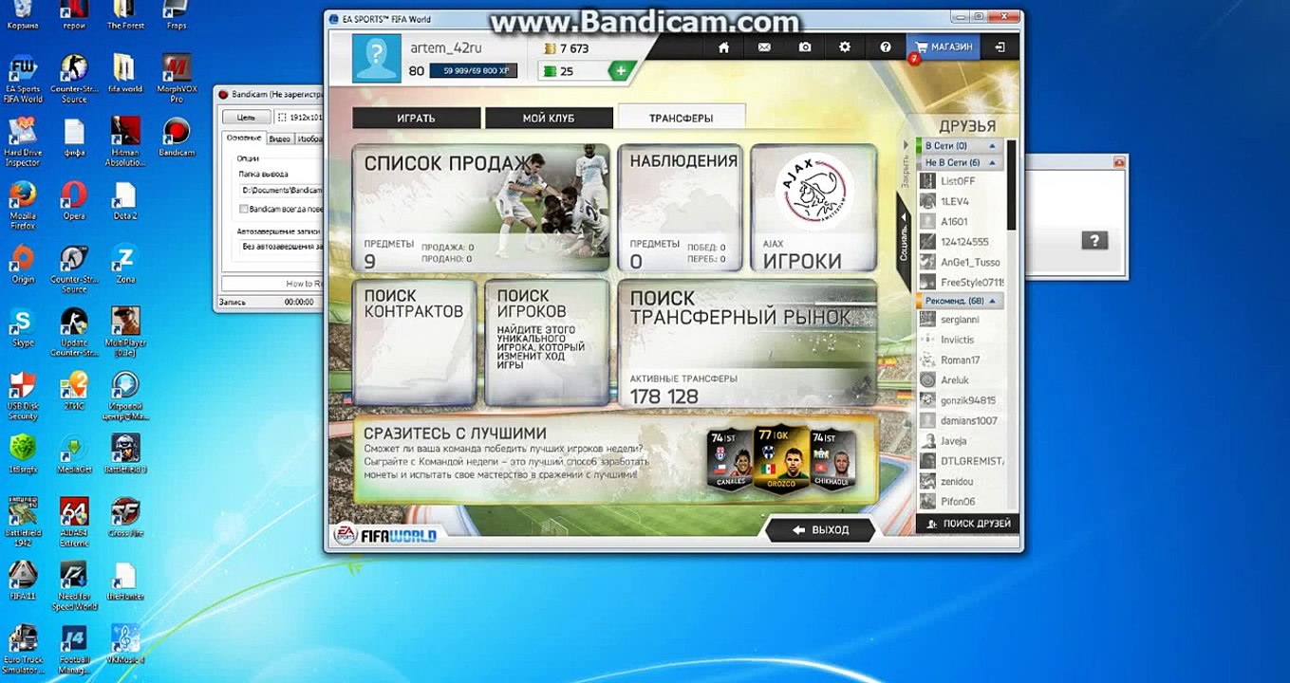Image resolution: width=1290 pixels, height=683 pixels.
Task: Open the 'Сразитесь с лучшими' banner
Action: click(x=614, y=459)
